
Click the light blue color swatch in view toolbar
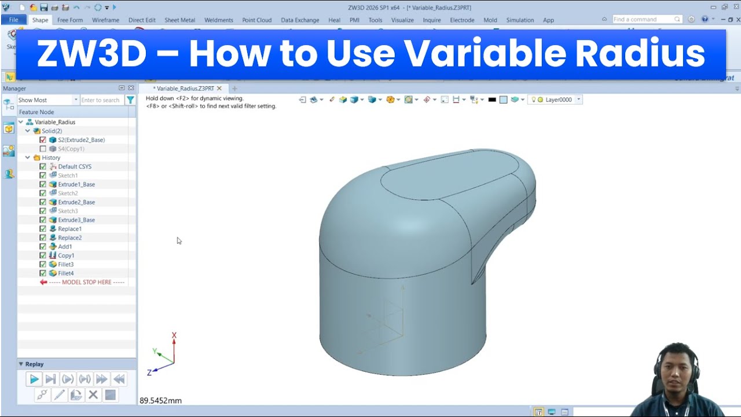504,100
